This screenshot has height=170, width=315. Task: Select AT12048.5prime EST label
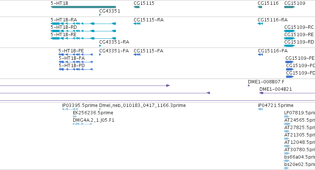[299, 143]
